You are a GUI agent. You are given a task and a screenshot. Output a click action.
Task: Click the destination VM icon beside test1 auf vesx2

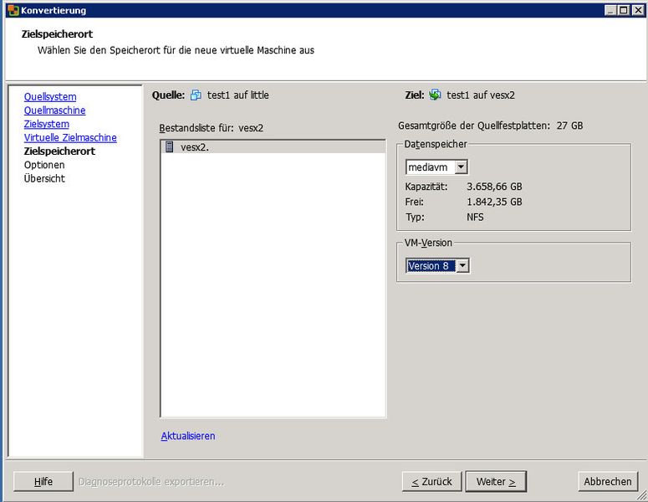pos(435,95)
